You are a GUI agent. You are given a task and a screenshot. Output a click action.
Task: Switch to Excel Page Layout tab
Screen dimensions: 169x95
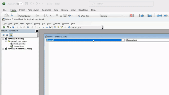click(x=33, y=10)
